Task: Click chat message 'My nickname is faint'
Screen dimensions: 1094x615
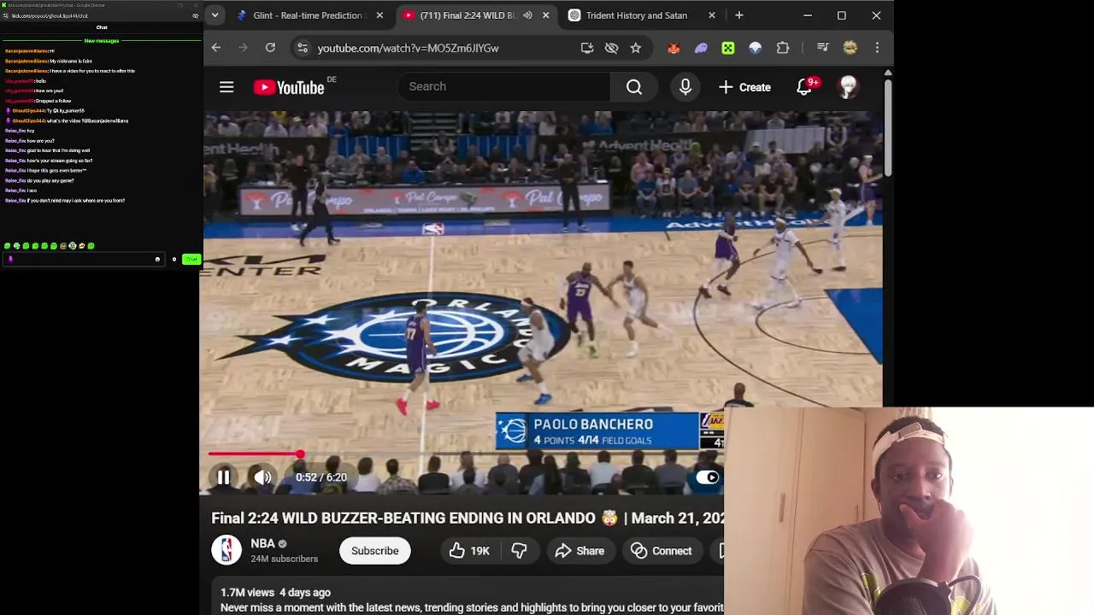Action: pos(70,61)
